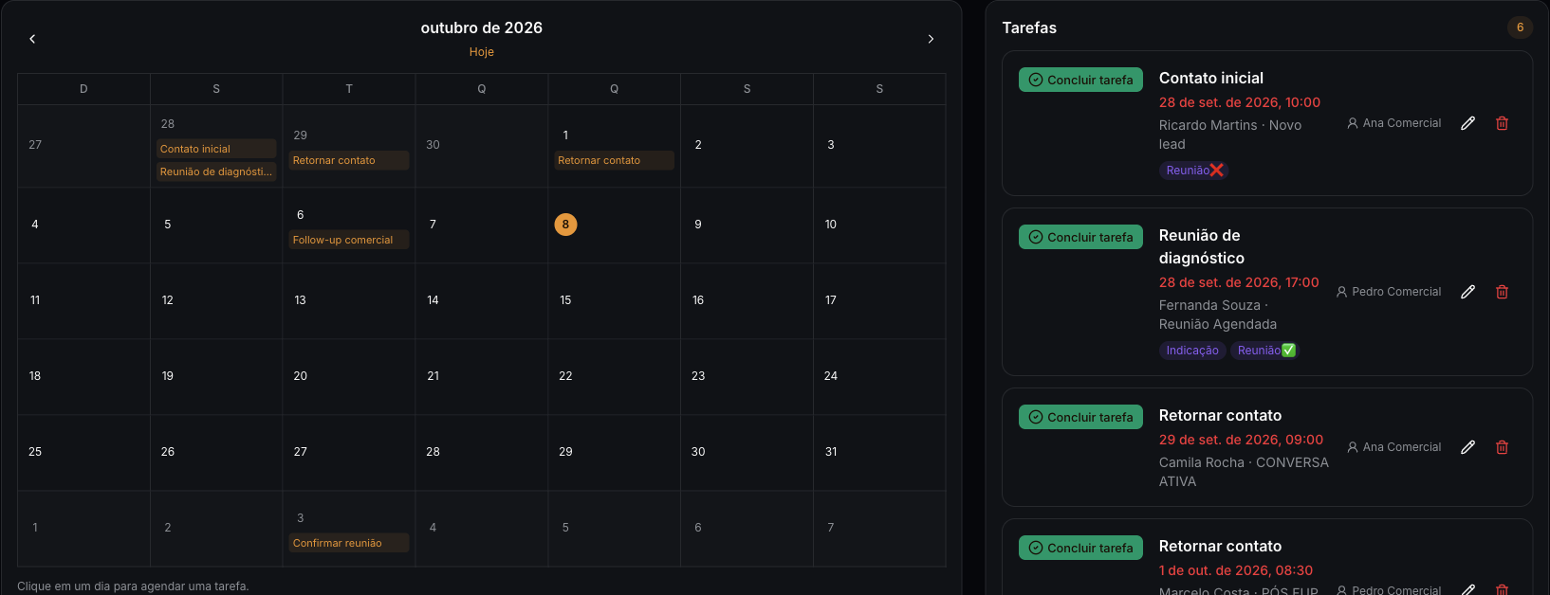Click the date 1 de out. de 2026, 08:30
Screen dimensions: 1550x595
point(1236,570)
